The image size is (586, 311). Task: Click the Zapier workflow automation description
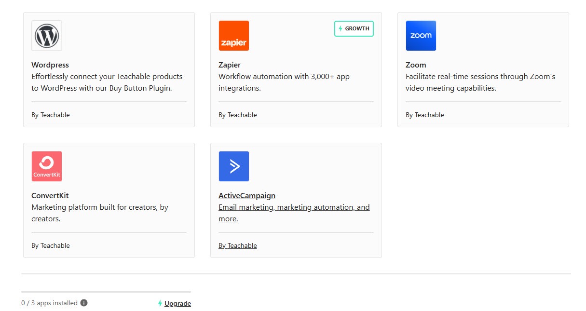284,82
